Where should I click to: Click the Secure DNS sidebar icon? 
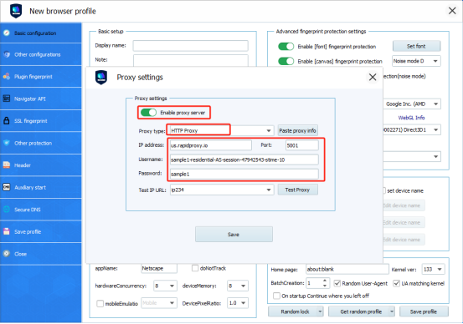coord(7,210)
